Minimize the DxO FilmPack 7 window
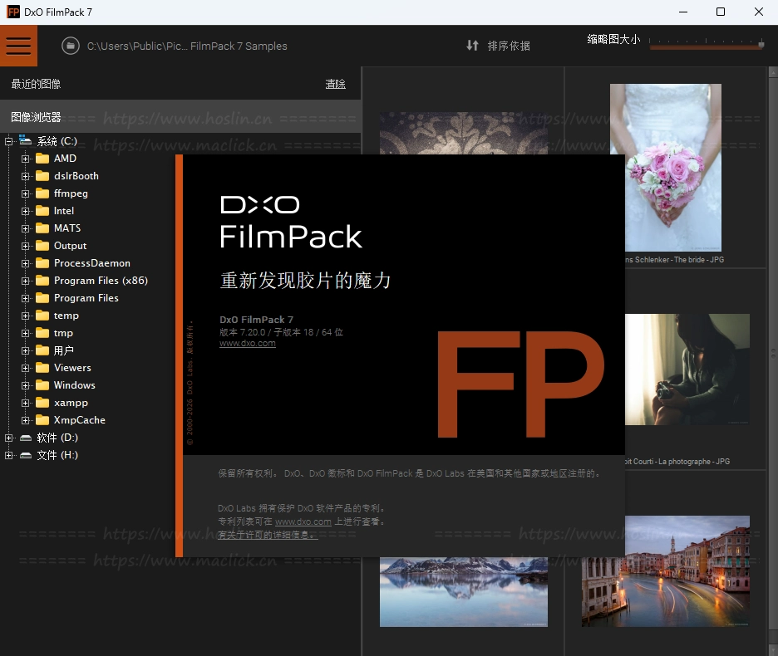778x656 pixels. tap(682, 12)
